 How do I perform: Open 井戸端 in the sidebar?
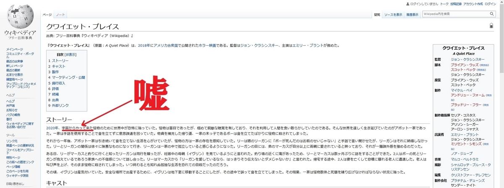click(x=10, y=105)
